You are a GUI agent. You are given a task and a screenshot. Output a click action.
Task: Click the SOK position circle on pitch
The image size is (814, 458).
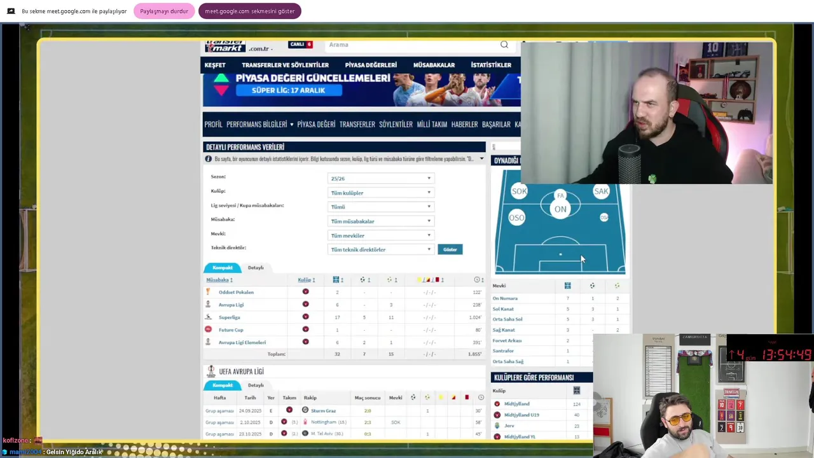click(x=519, y=191)
